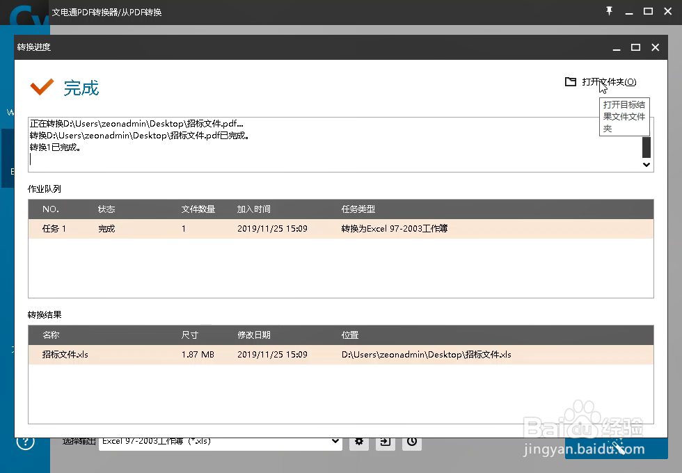
Task: Click the 加入时间 column header
Action: tap(254, 209)
